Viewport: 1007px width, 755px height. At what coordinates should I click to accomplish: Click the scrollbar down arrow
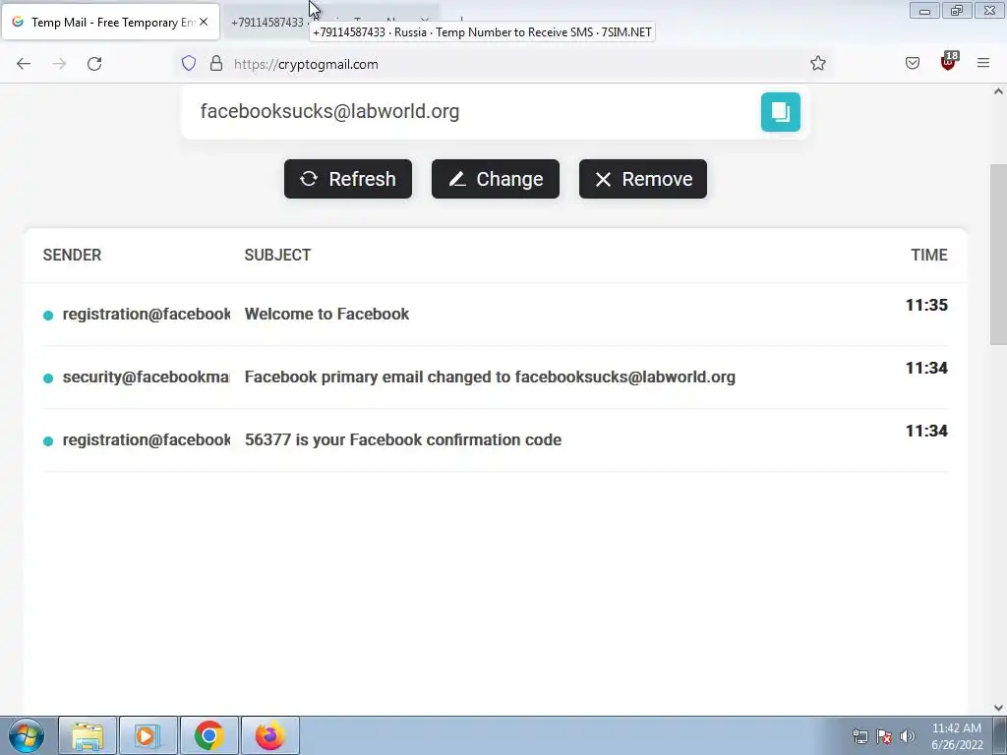(x=998, y=708)
